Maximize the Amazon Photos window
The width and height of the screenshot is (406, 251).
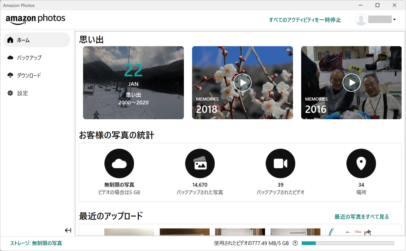point(377,5)
